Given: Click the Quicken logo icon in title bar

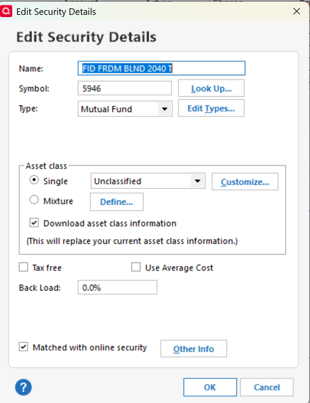Looking at the screenshot, I should tap(6, 11).
